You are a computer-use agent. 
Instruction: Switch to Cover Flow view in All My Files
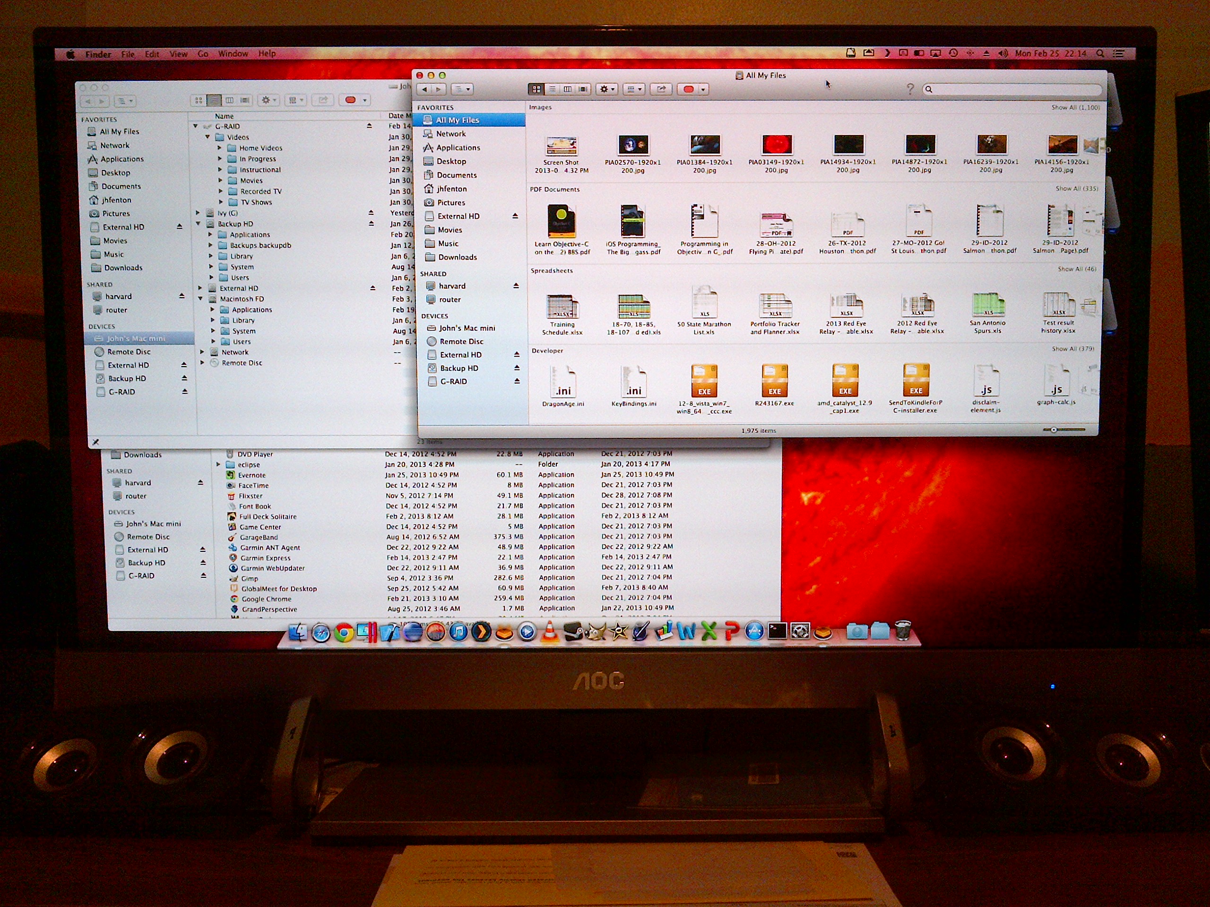point(583,89)
